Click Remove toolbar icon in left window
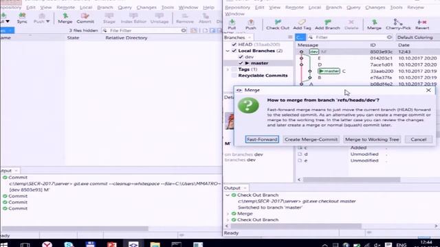The height and width of the screenshot is (247, 440). [185, 18]
